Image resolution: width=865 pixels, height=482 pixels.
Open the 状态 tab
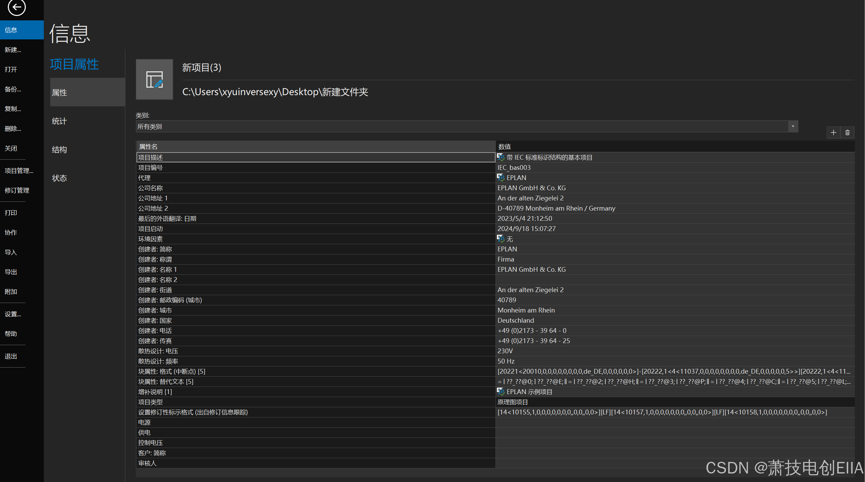tap(59, 178)
